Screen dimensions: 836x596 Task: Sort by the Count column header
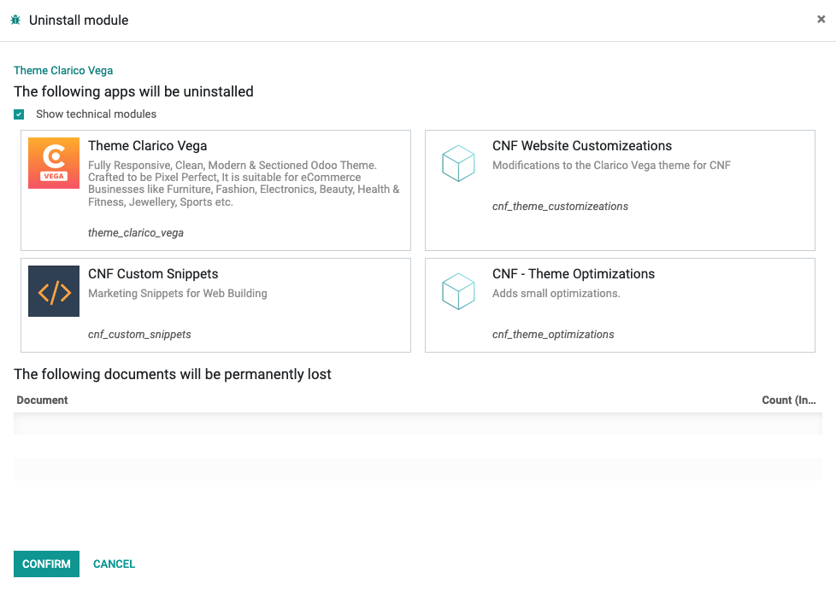(788, 400)
